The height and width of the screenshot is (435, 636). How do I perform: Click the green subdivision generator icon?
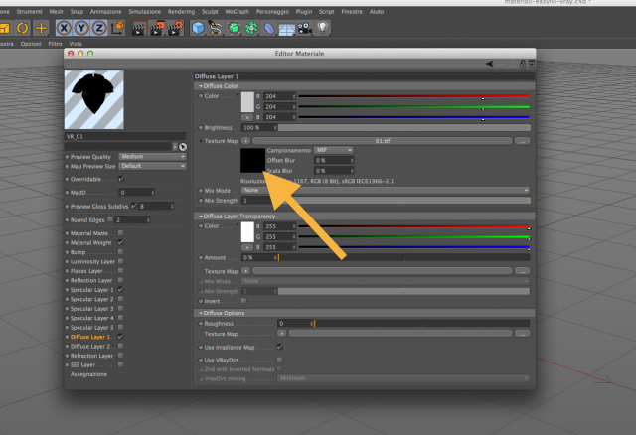(234, 28)
